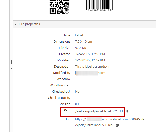Click the Workflow step property label
The height and width of the screenshot is (132, 156).
click(60, 85)
